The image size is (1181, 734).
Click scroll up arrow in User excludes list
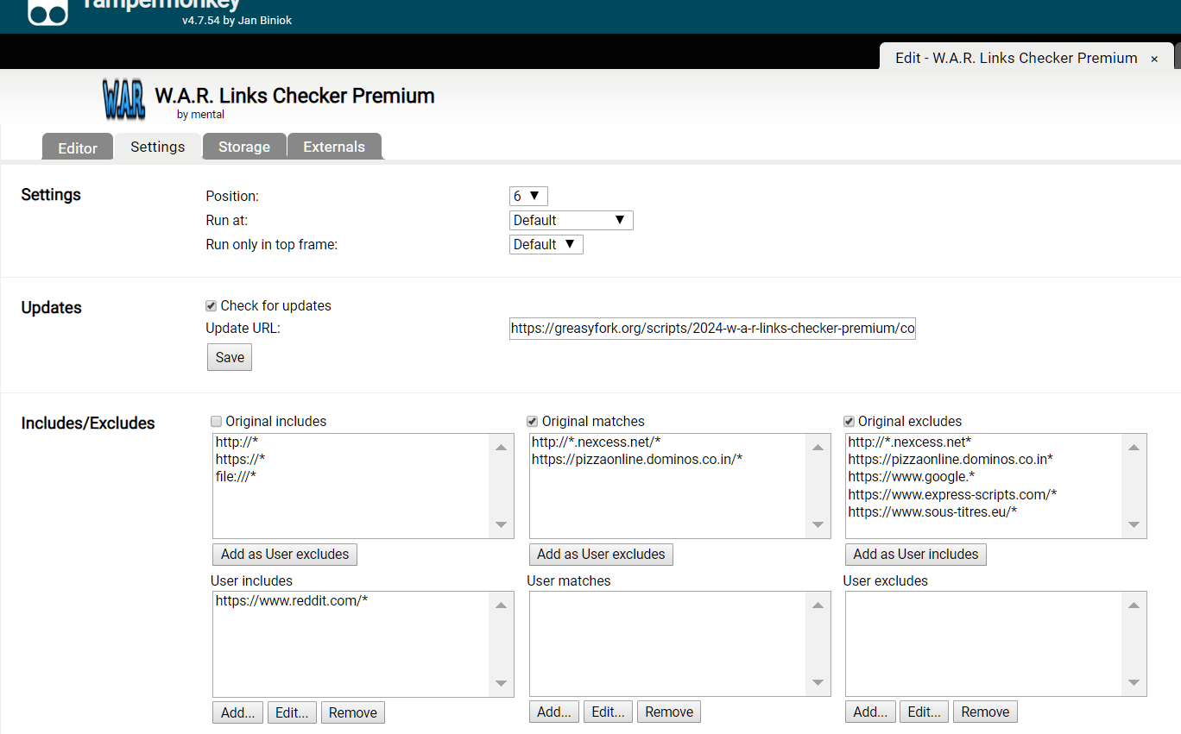point(1134,605)
